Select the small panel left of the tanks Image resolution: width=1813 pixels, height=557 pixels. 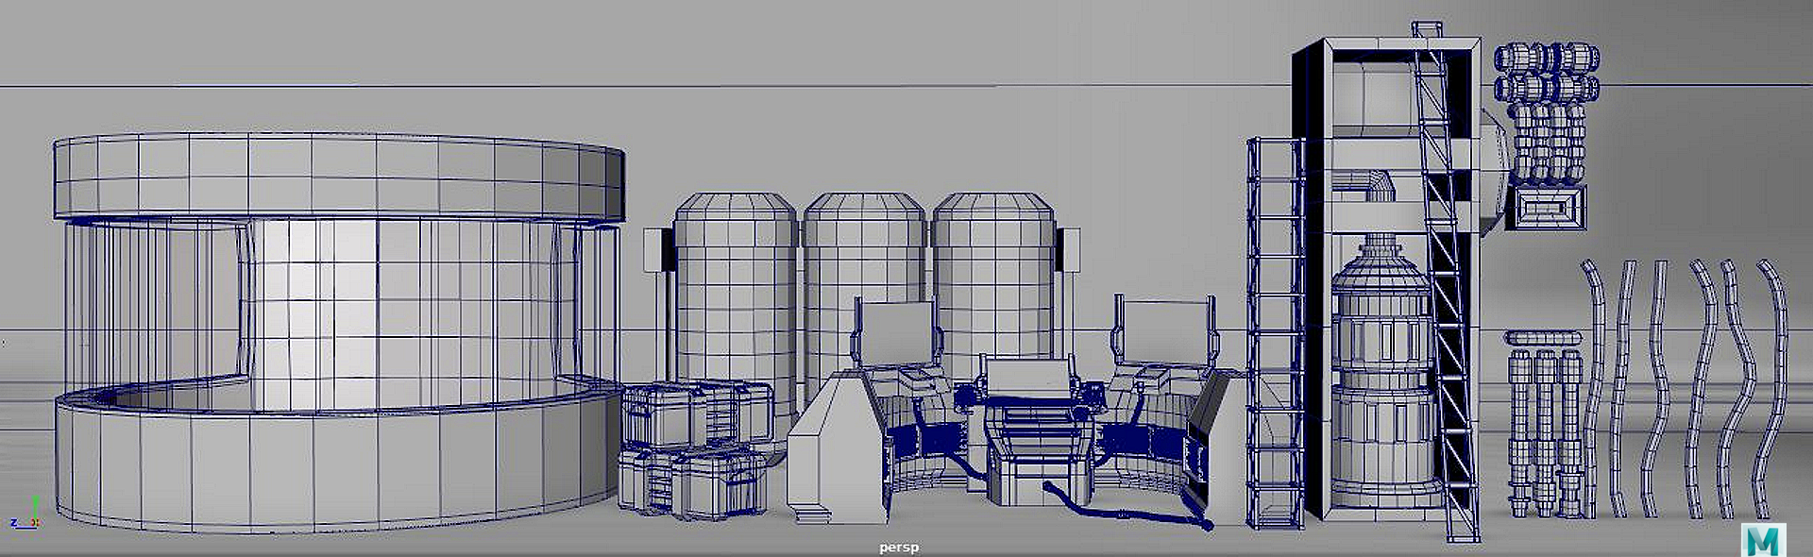658,250
